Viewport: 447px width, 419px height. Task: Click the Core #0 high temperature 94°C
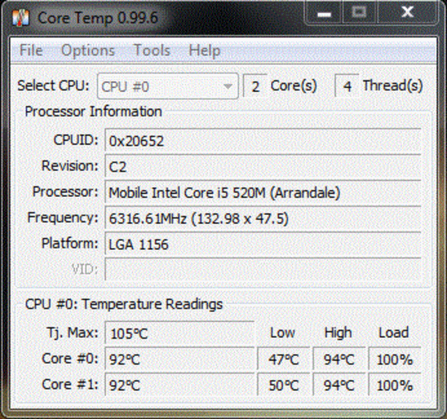[x=339, y=359]
